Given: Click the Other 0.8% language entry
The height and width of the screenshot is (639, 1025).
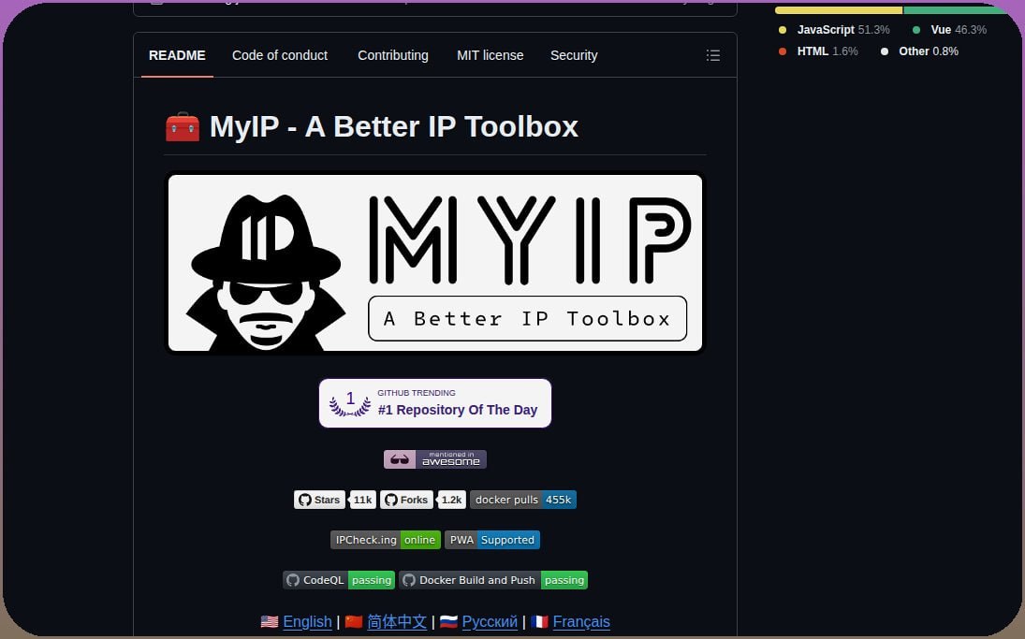Looking at the screenshot, I should click(920, 51).
